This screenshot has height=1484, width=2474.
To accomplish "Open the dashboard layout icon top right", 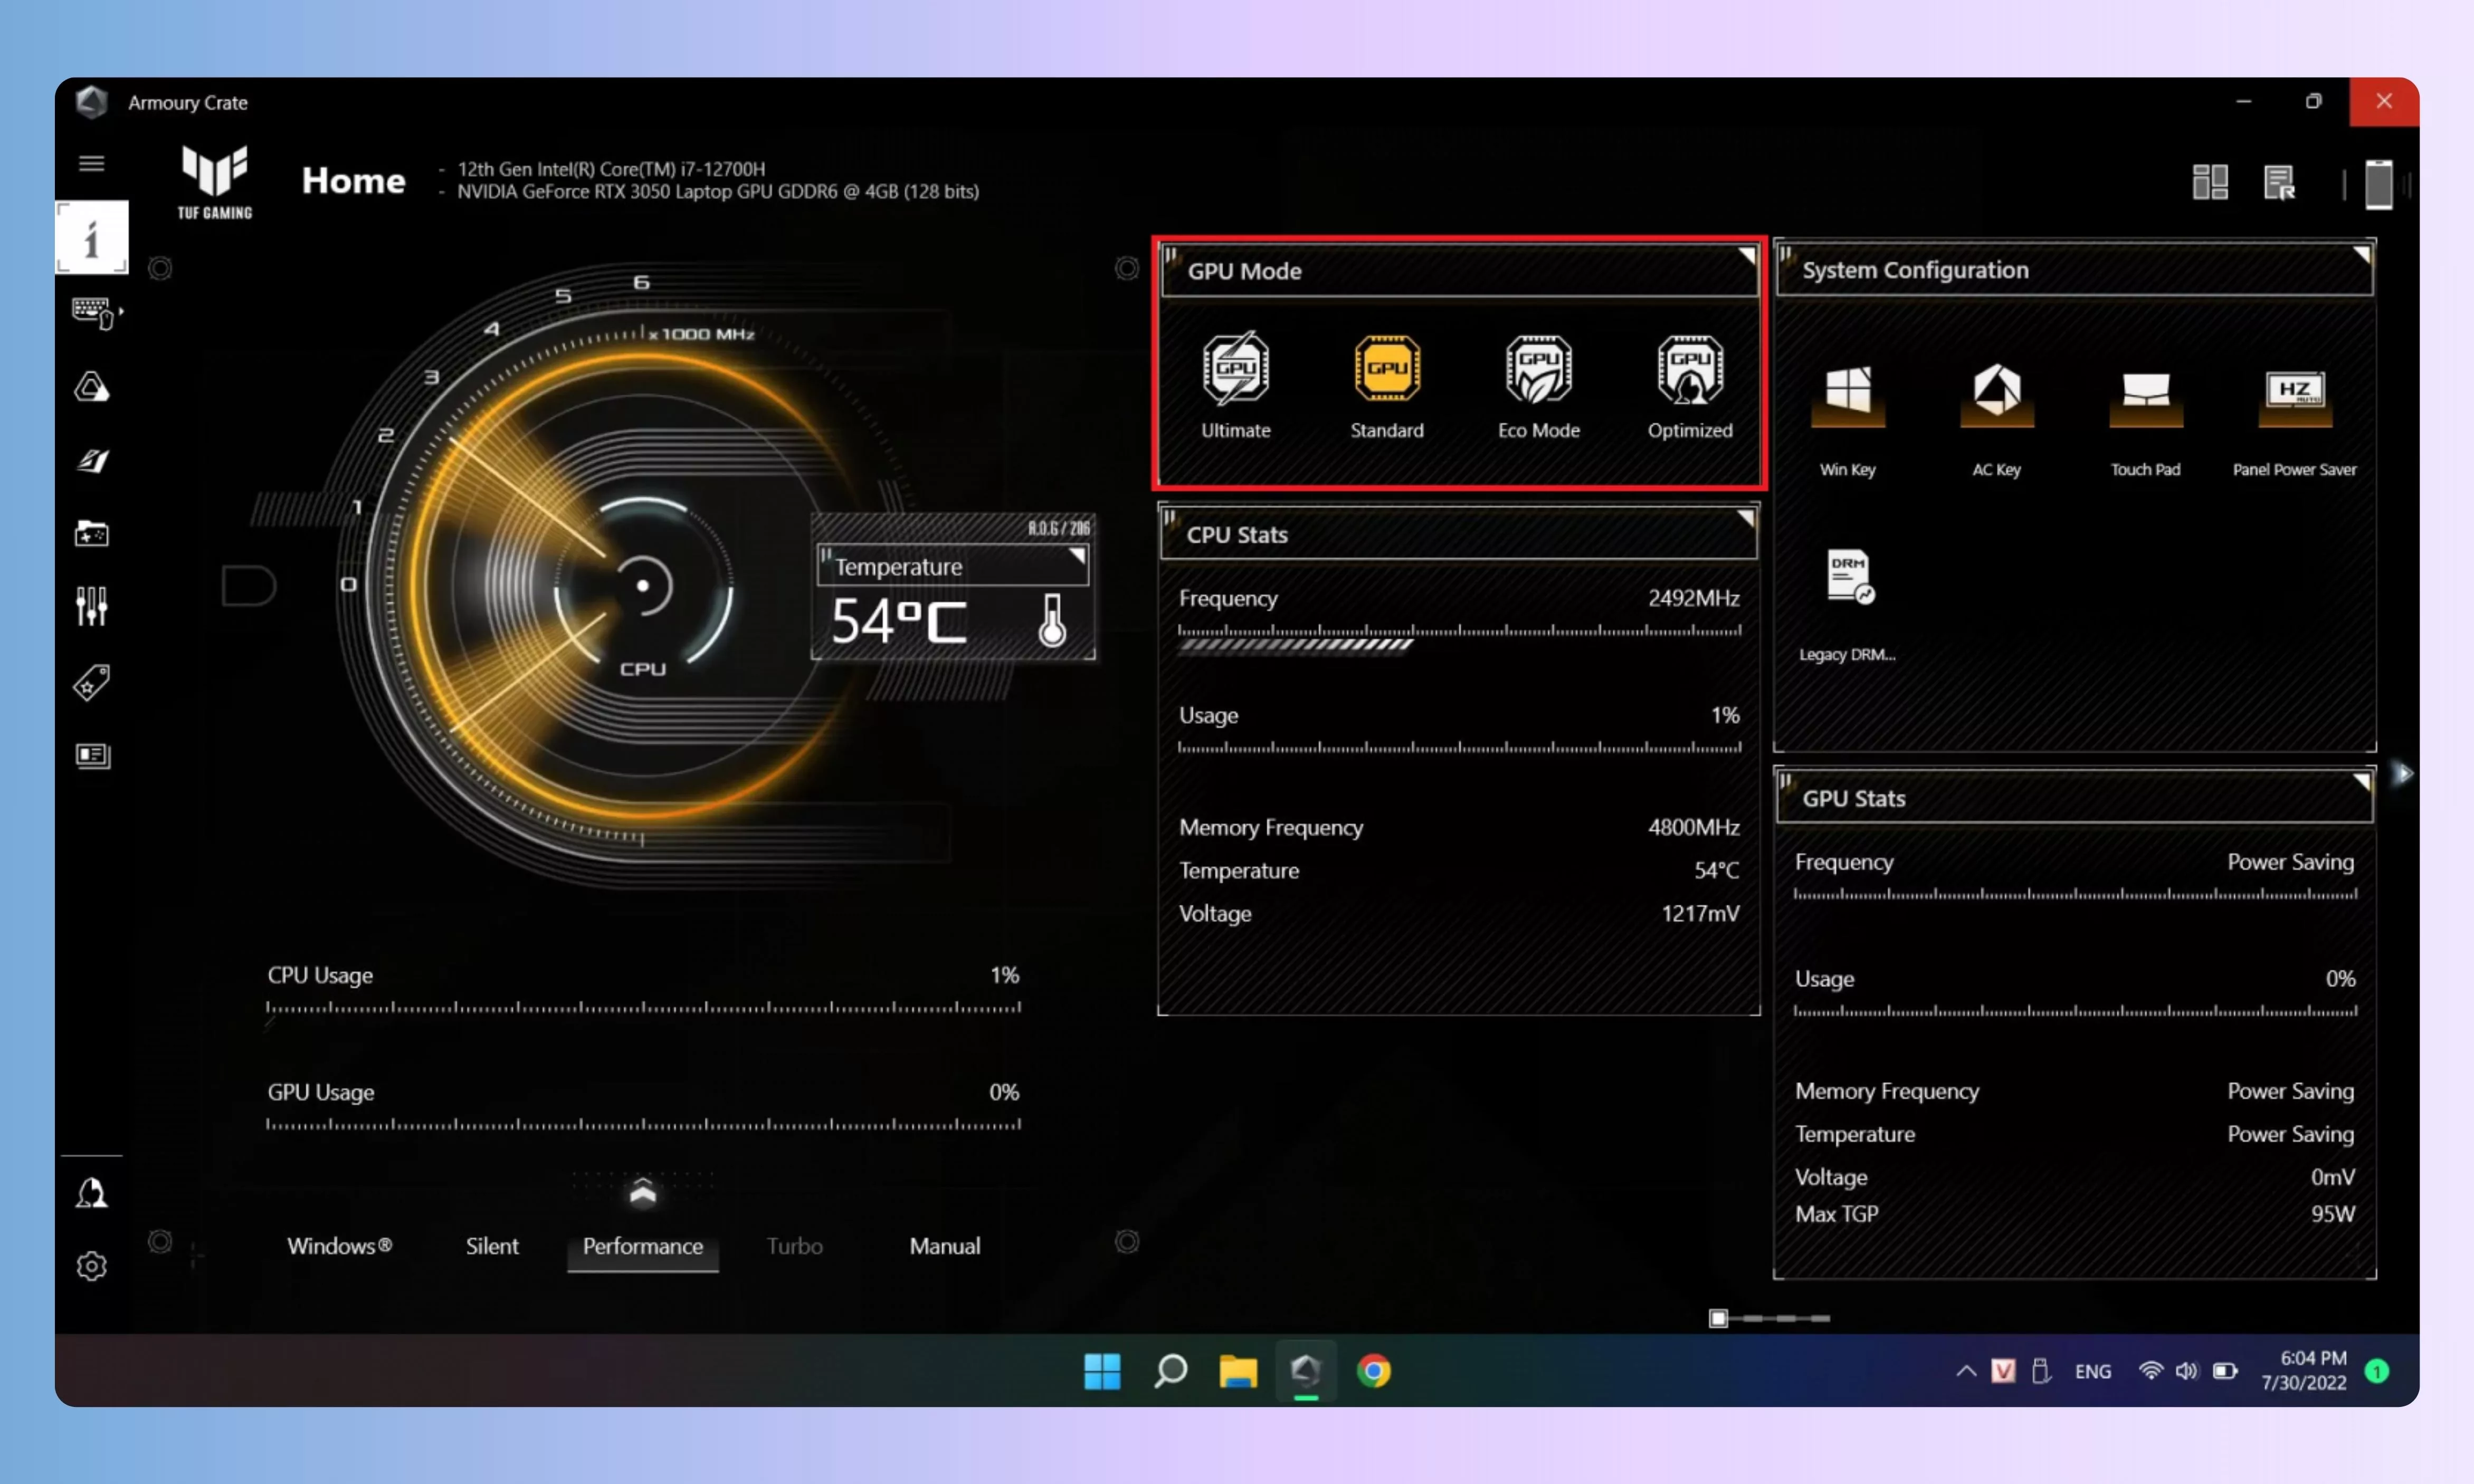I will click(x=2210, y=182).
